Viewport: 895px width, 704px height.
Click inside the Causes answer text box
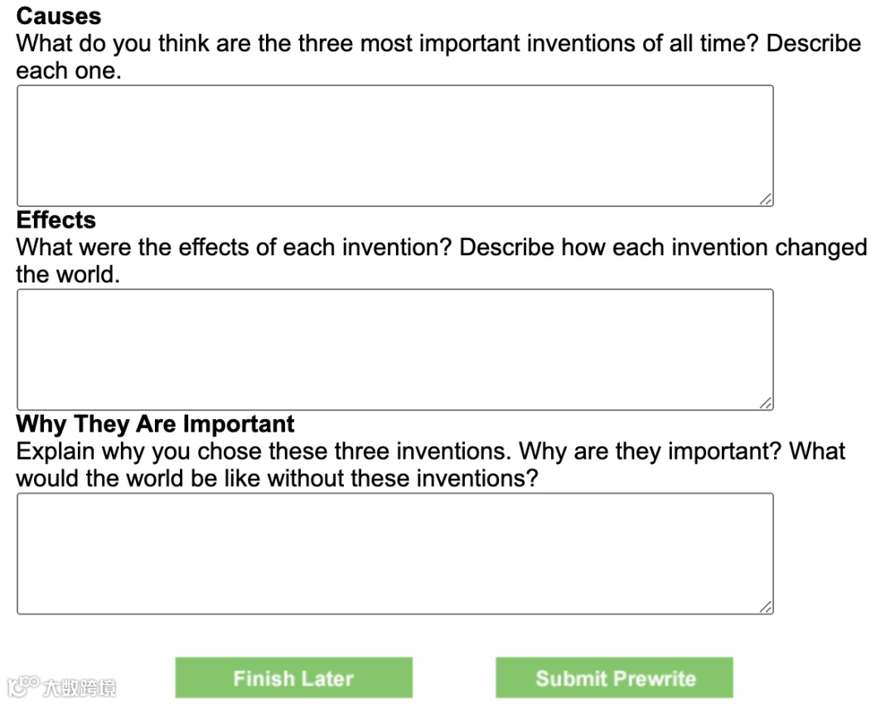[x=394, y=146]
